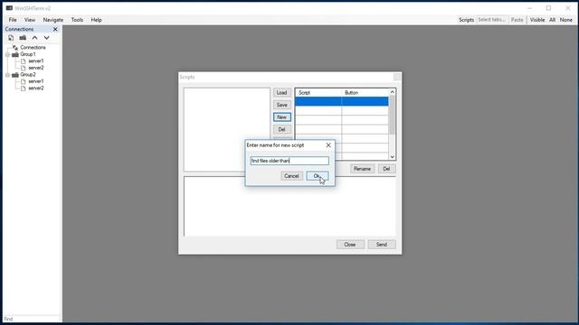Open the File menu
Viewport: 579px width, 325px height.
point(13,20)
